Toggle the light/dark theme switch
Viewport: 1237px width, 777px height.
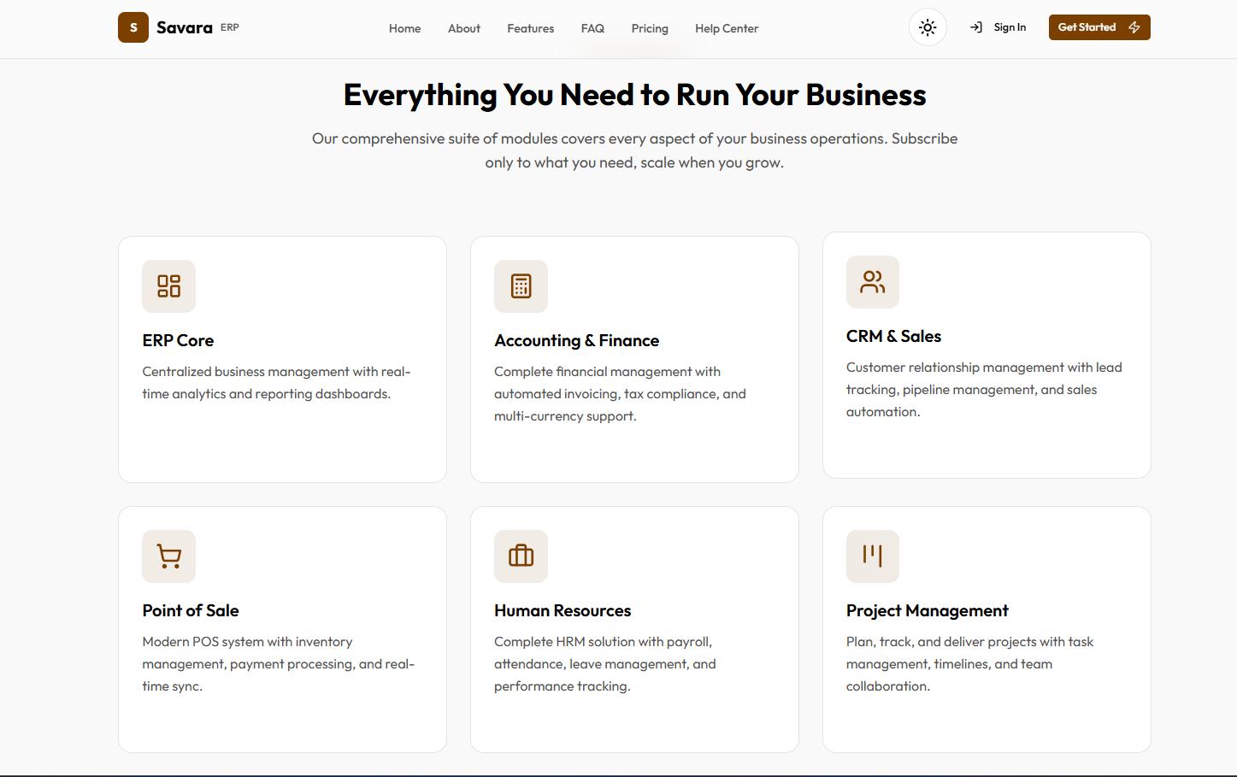pyautogui.click(x=928, y=26)
